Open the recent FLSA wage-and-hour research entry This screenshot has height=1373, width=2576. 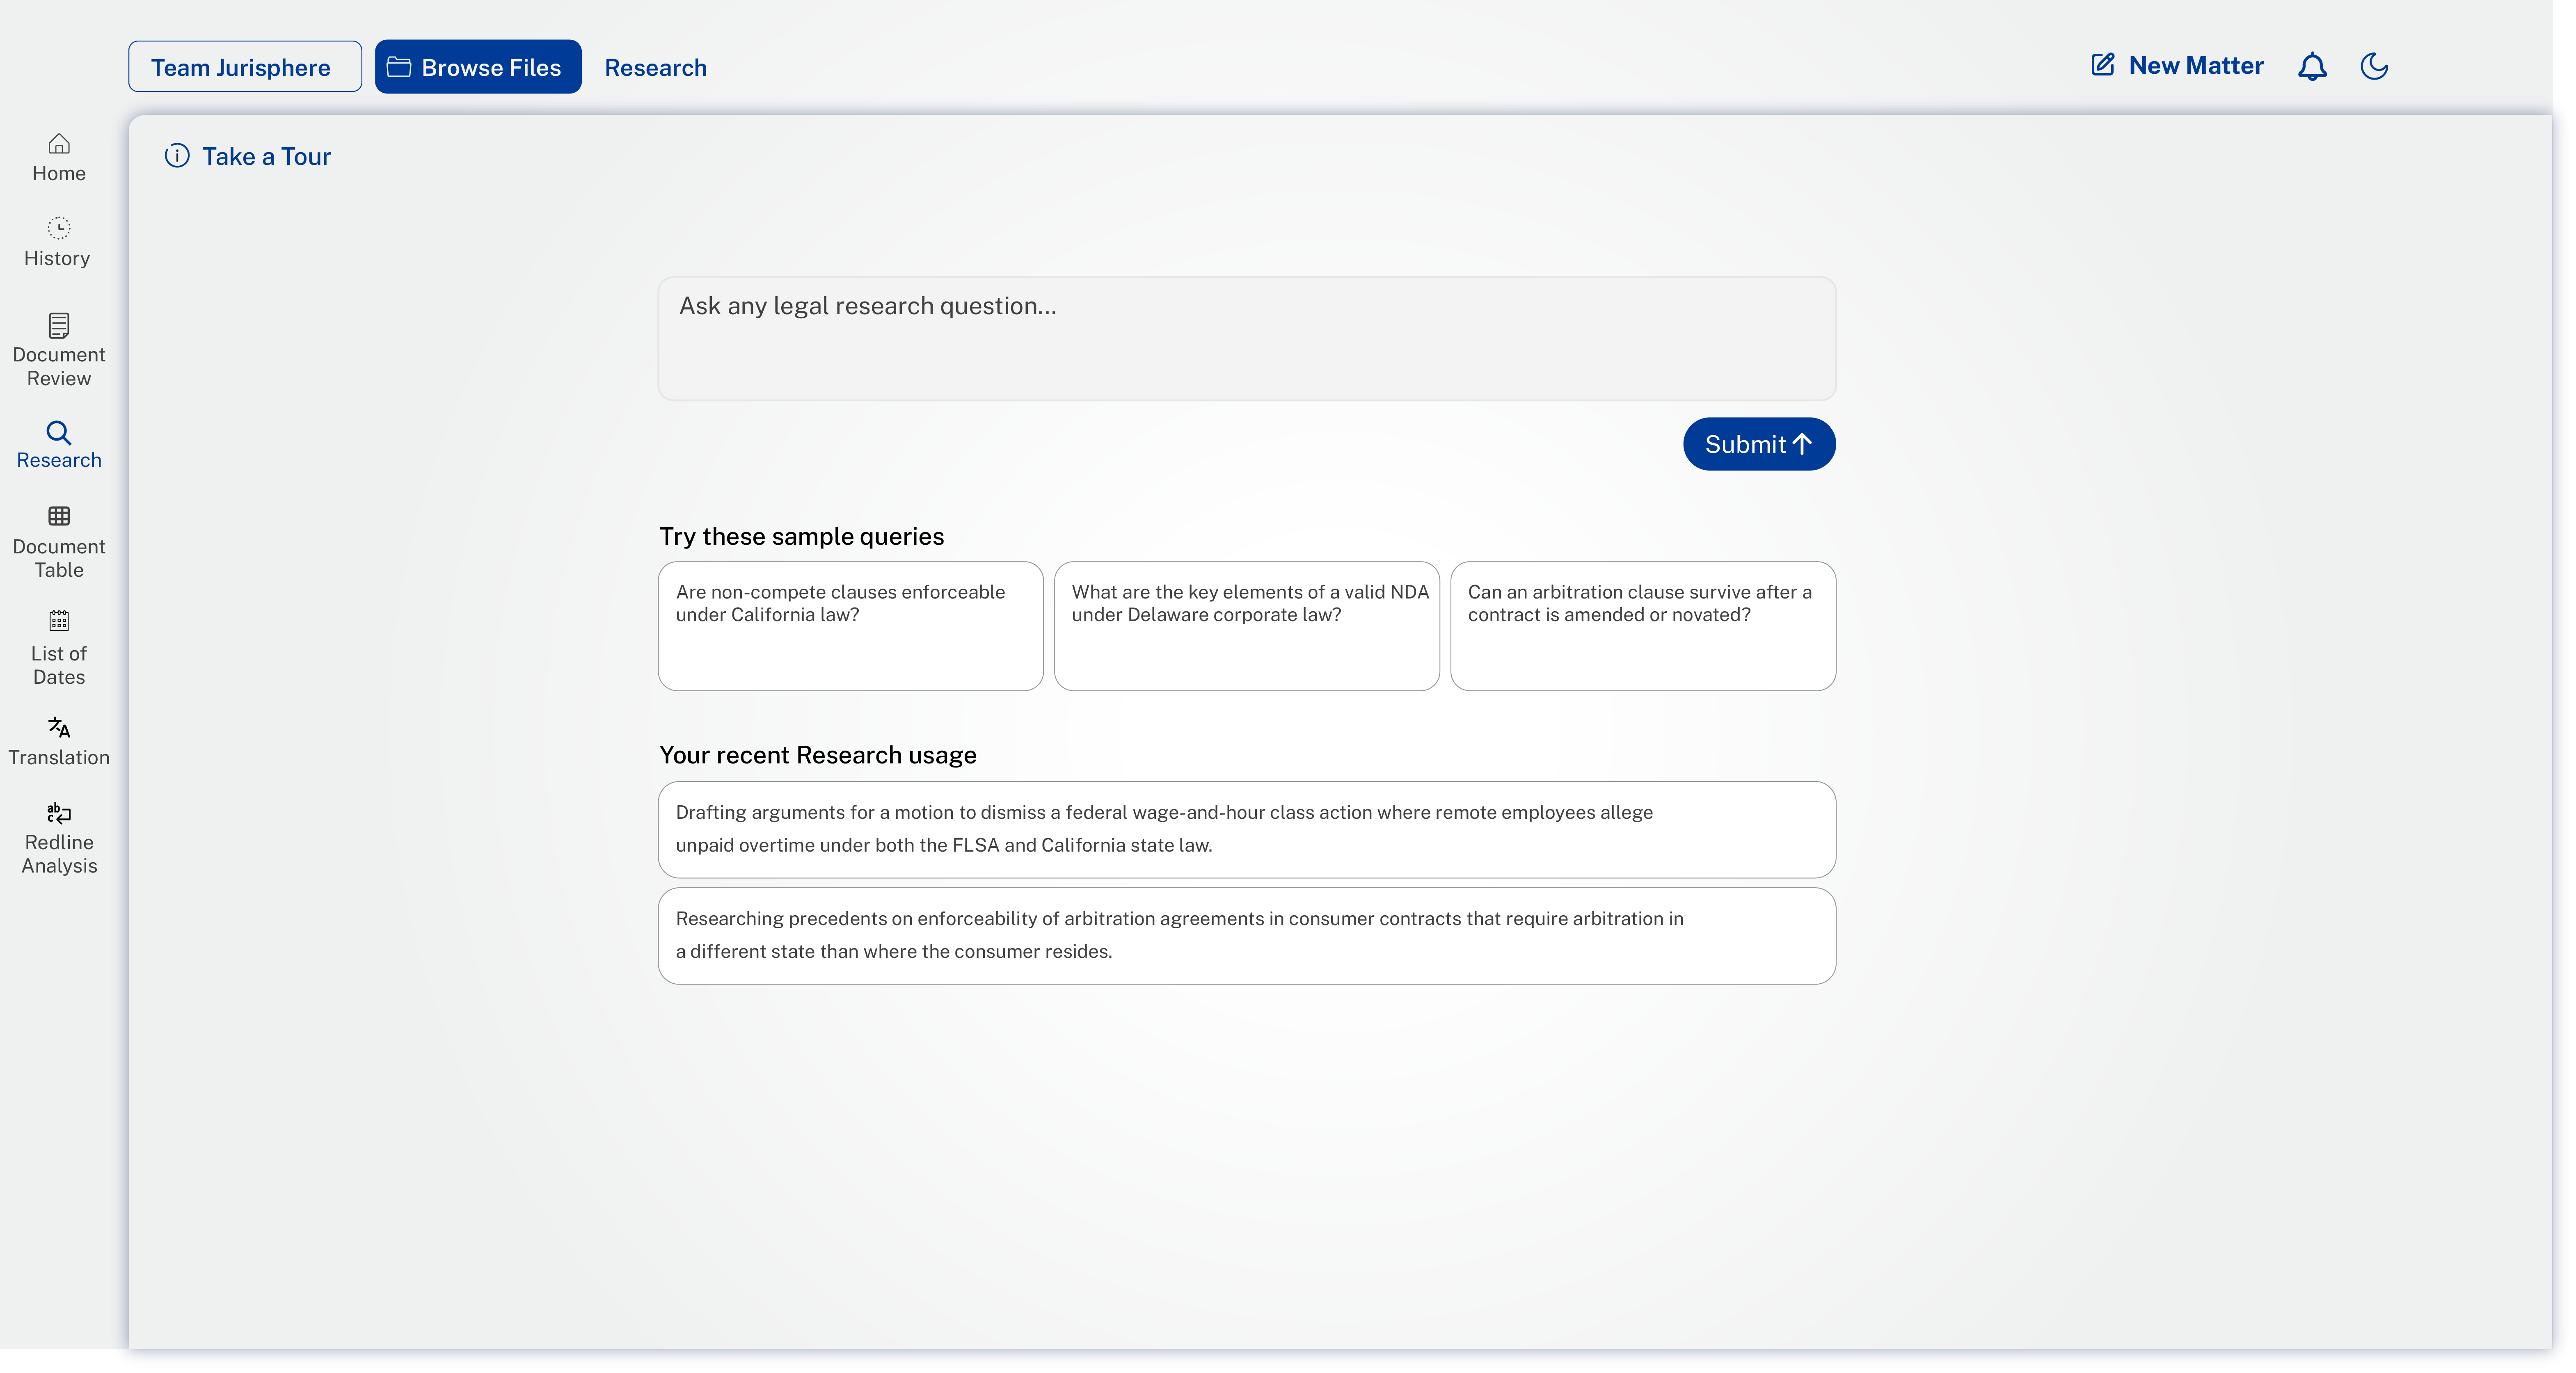[1246, 829]
